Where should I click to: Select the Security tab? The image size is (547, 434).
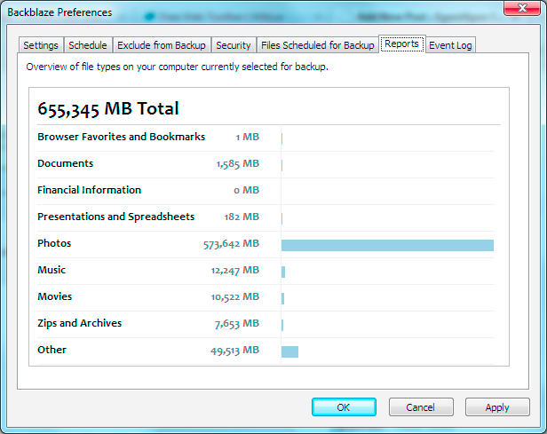(x=234, y=45)
